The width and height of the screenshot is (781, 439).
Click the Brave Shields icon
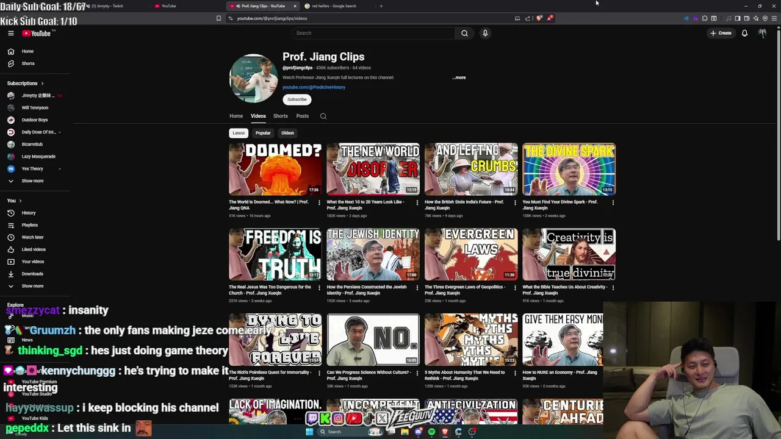539,18
